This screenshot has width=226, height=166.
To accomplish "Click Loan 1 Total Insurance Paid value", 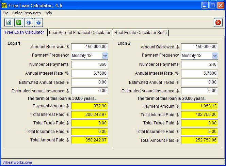I will click(x=90, y=132).
